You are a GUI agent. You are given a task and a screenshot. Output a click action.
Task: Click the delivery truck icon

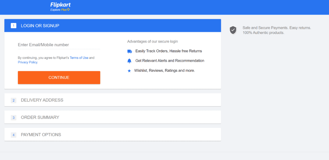point(130,51)
